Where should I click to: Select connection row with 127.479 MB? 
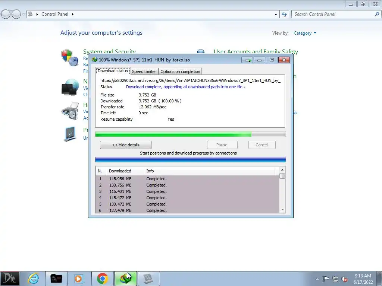click(188, 210)
